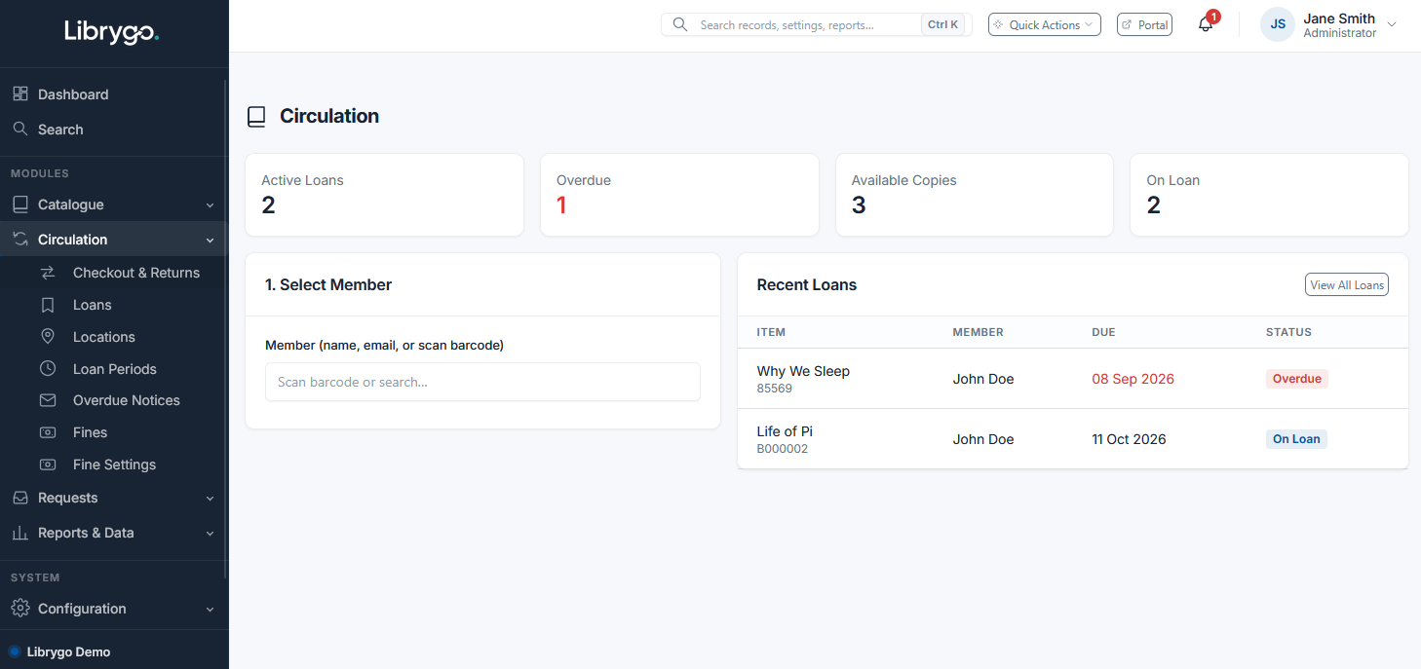Click the Fine Settings banknote icon

click(x=48, y=465)
